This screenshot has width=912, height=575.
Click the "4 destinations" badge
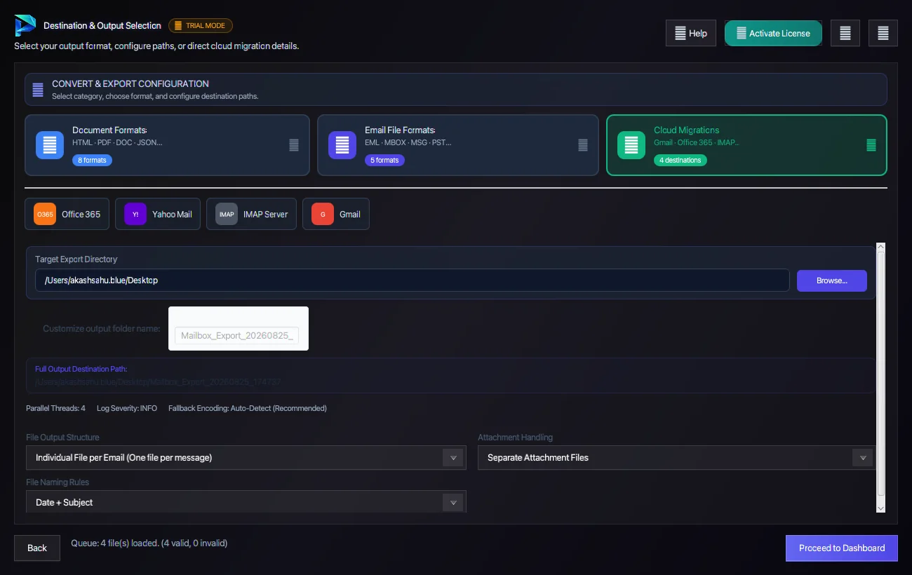point(680,160)
